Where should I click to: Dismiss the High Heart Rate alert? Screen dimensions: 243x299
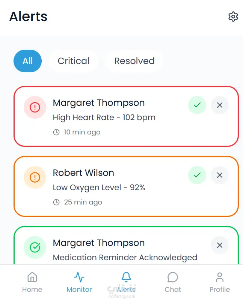(x=220, y=105)
